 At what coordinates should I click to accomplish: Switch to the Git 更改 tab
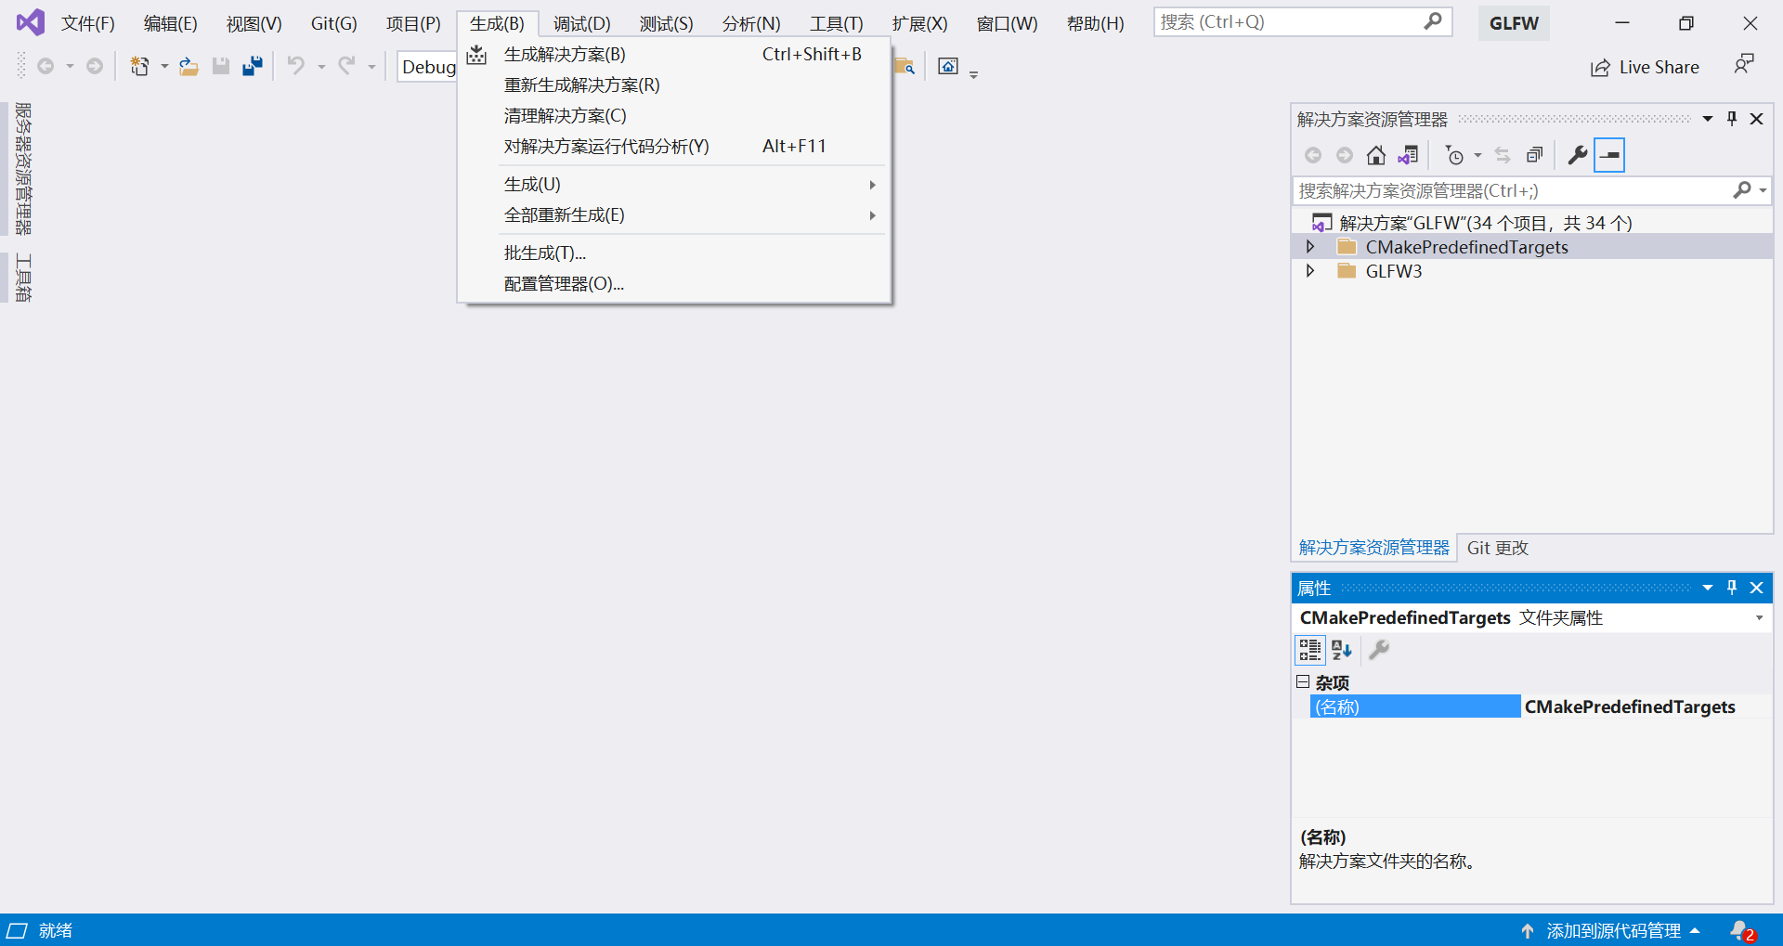pyautogui.click(x=1497, y=548)
